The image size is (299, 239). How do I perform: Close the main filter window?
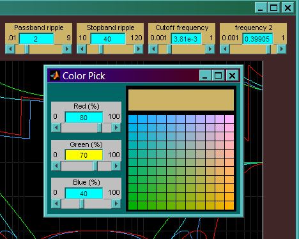point(287,8)
